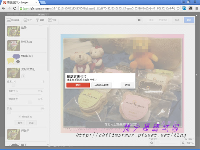The height and width of the screenshot is (150, 200).
Task: Click the effects list scroll down arrow
Action: pyautogui.click(x=48, y=144)
